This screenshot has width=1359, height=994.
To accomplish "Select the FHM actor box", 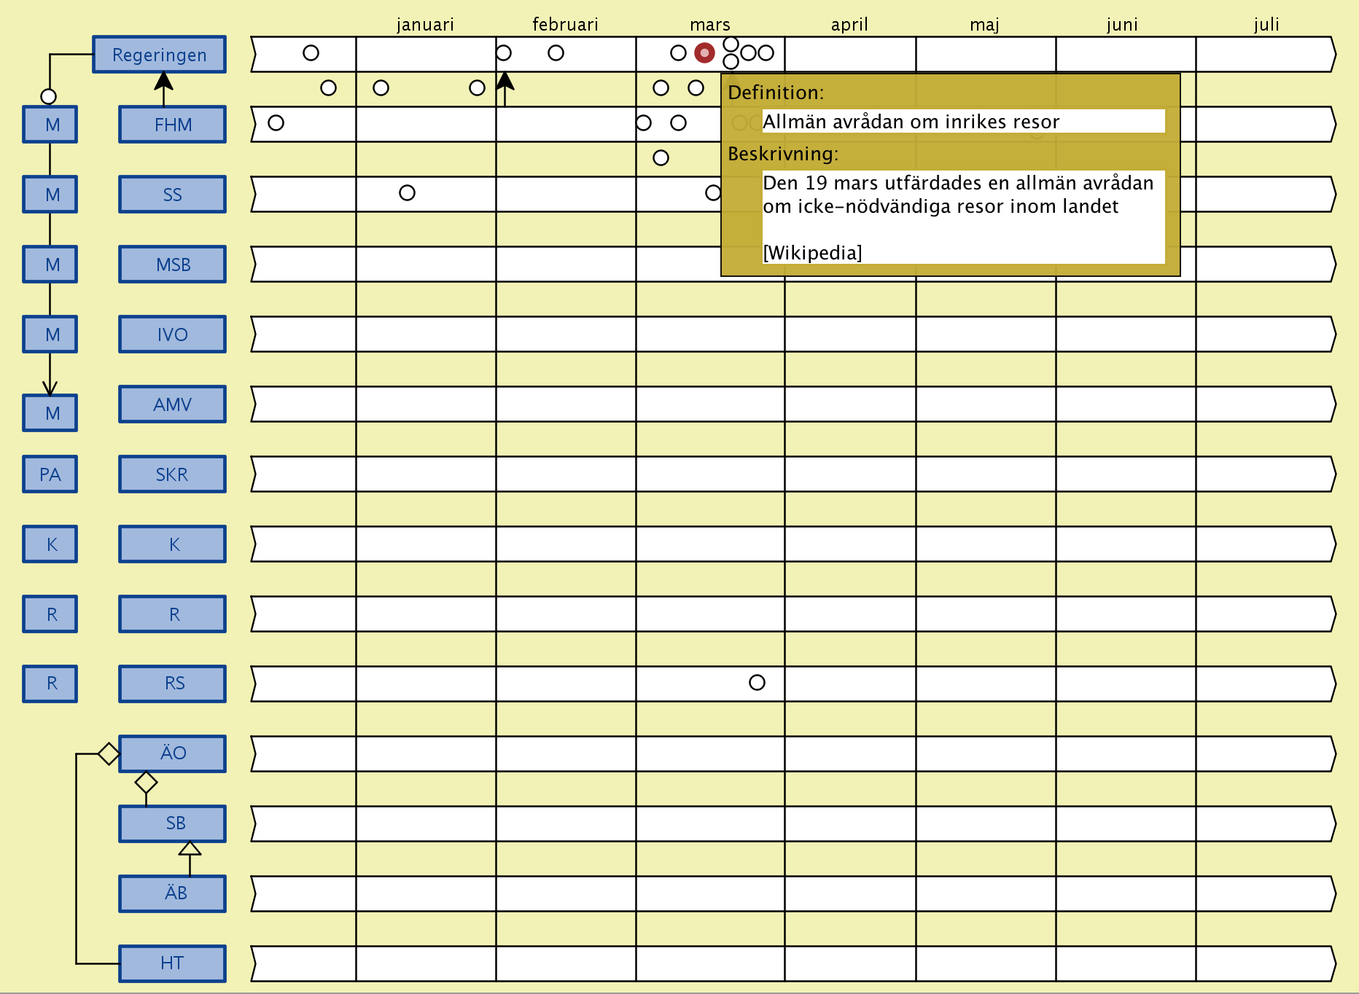I will point(172,125).
